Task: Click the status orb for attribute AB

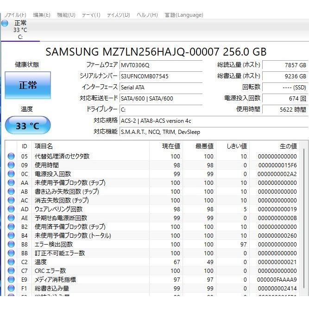Action: 11,191
